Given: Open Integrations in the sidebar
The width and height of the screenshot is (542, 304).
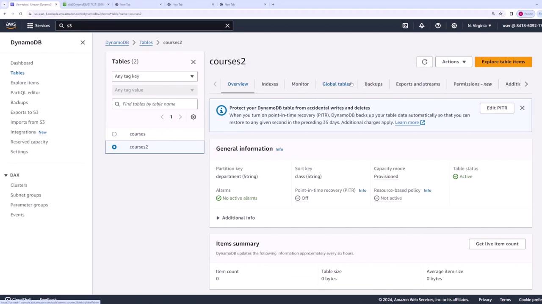Looking at the screenshot, I should [23, 132].
